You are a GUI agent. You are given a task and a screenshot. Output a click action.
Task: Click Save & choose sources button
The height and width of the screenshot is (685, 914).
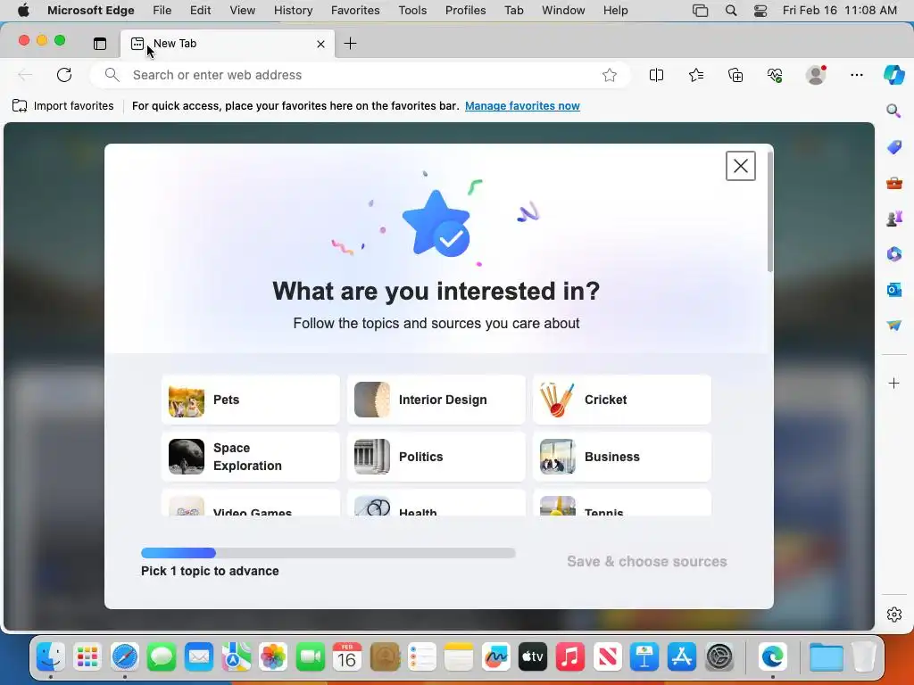pyautogui.click(x=647, y=562)
